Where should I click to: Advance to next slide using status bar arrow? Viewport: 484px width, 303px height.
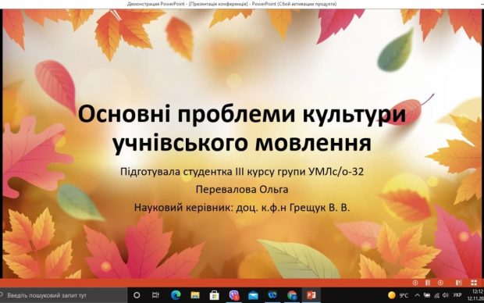tap(440, 283)
